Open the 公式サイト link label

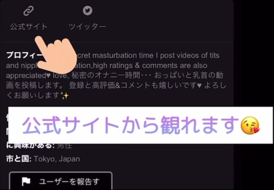coord(29,27)
